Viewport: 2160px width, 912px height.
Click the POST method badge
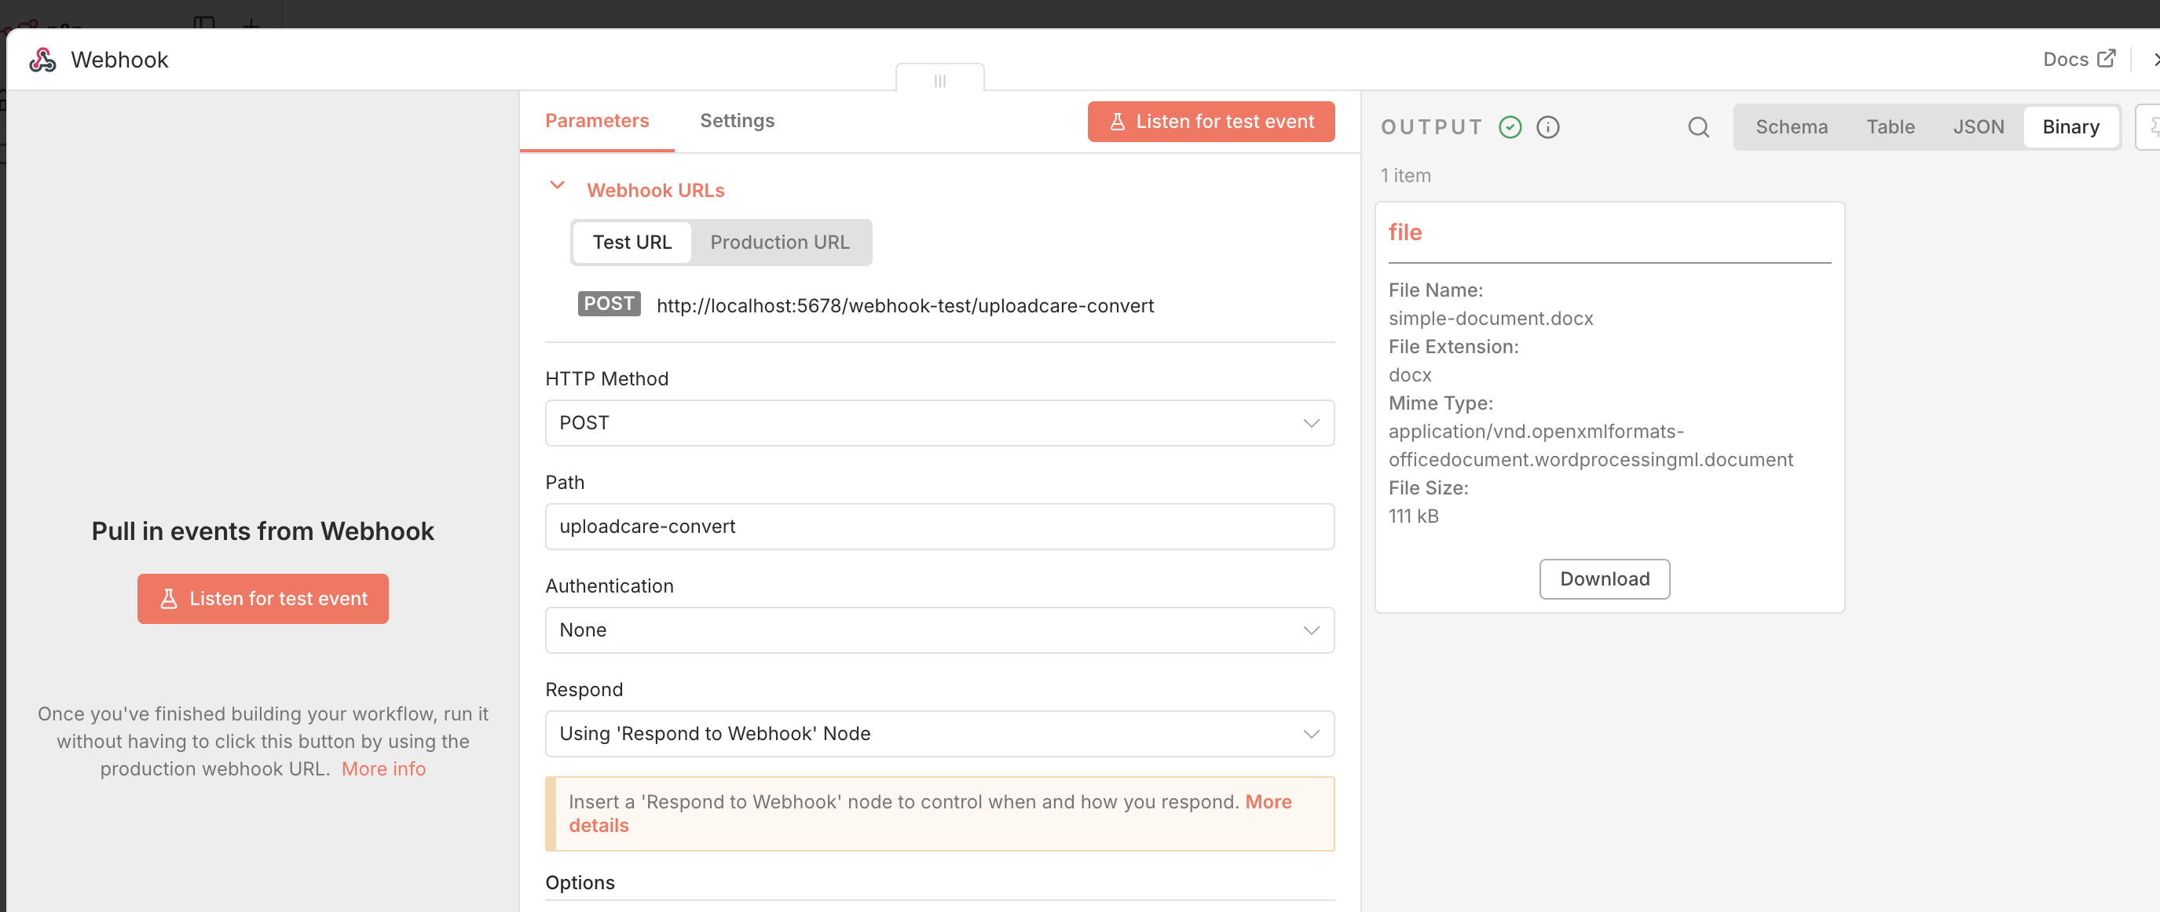click(x=609, y=304)
